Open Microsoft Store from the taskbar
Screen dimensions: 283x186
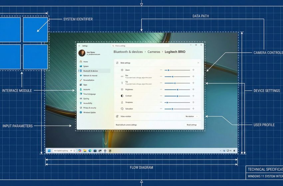[95, 151]
